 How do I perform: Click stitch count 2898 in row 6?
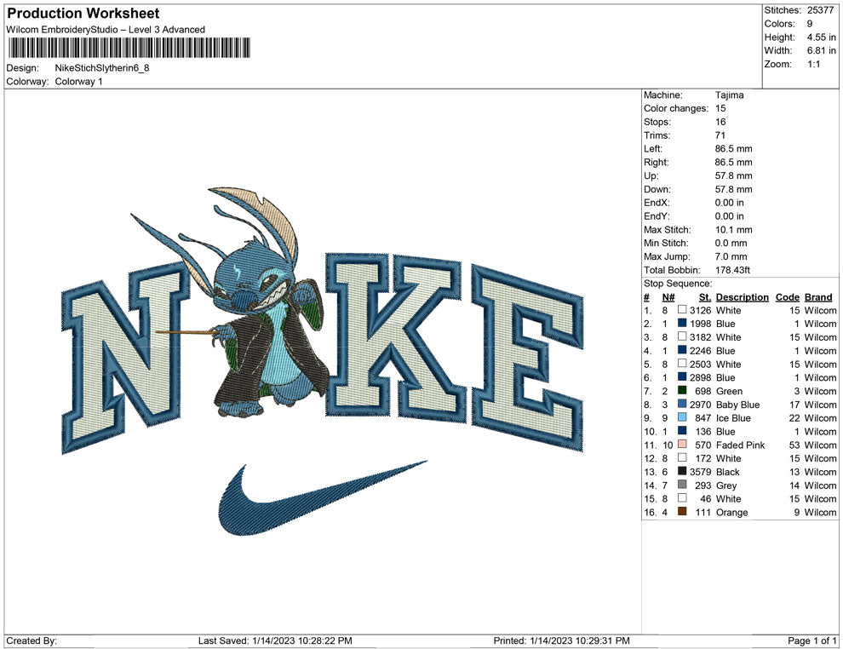point(701,377)
